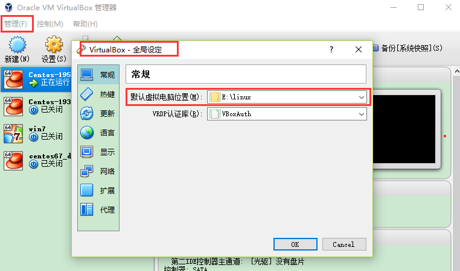
Task: Select the General (常规) settings category
Action: click(98, 75)
